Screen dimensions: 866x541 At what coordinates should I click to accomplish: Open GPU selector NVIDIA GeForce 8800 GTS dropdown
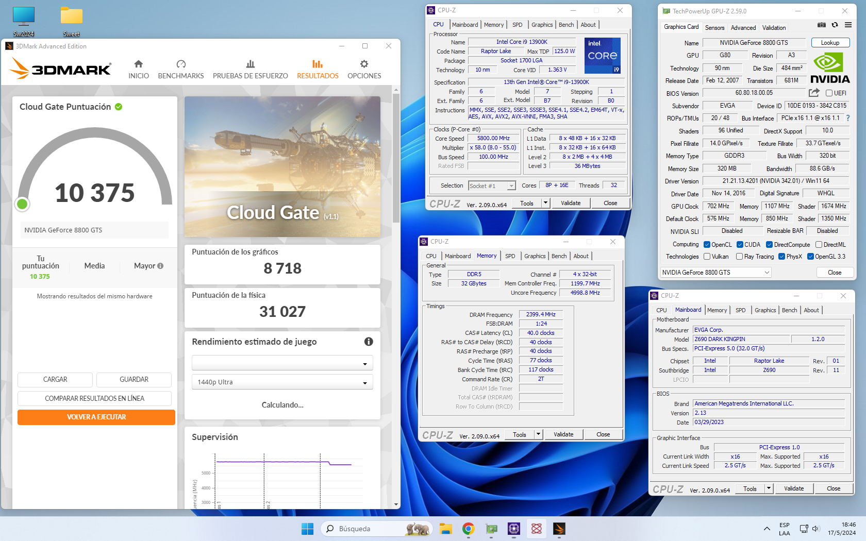click(716, 273)
